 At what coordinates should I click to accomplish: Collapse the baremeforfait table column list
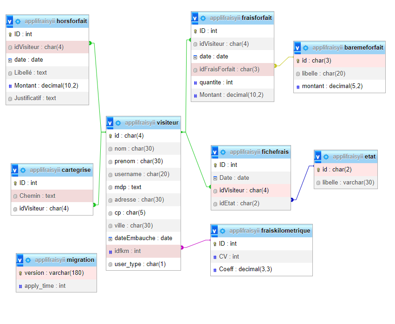point(298,48)
